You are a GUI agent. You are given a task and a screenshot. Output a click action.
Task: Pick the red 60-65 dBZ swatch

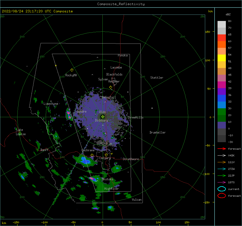pyautogui.click(x=222, y=38)
